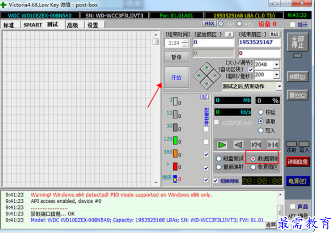Viewport: 335px width, 238px height.
Task: Select the 数据擦除 erase radio option
Action: (253, 158)
